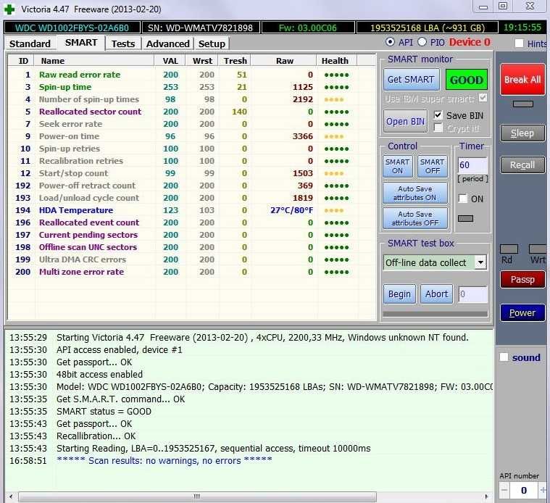550x503 pixels.
Task: Switch to the Standard tab
Action: tap(30, 43)
